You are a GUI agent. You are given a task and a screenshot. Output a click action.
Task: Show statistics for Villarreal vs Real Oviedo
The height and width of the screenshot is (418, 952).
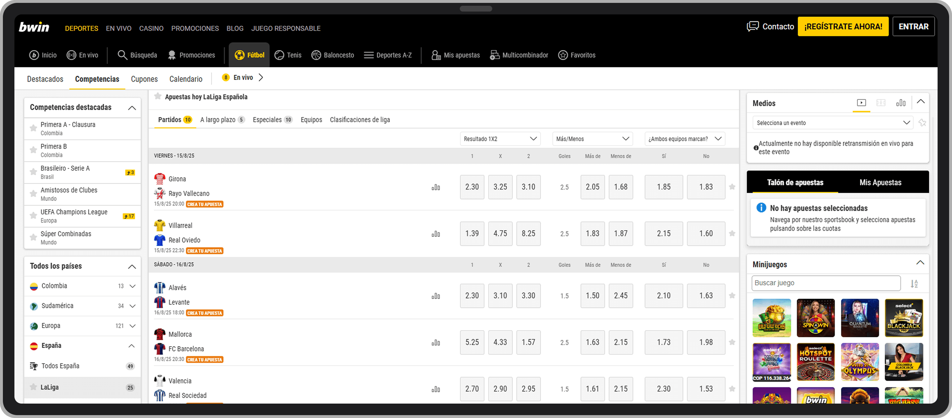tap(436, 234)
